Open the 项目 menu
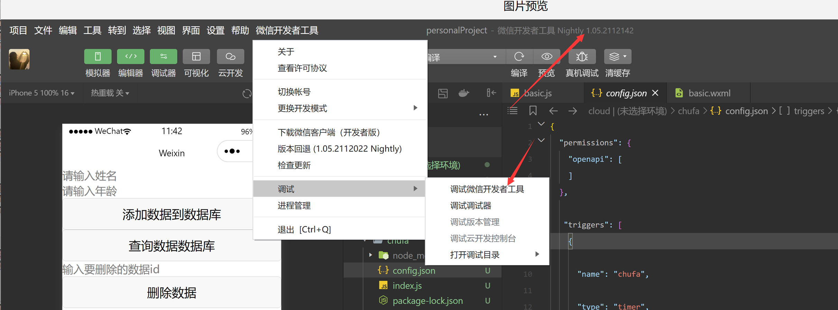The height and width of the screenshot is (310, 838). [x=18, y=30]
